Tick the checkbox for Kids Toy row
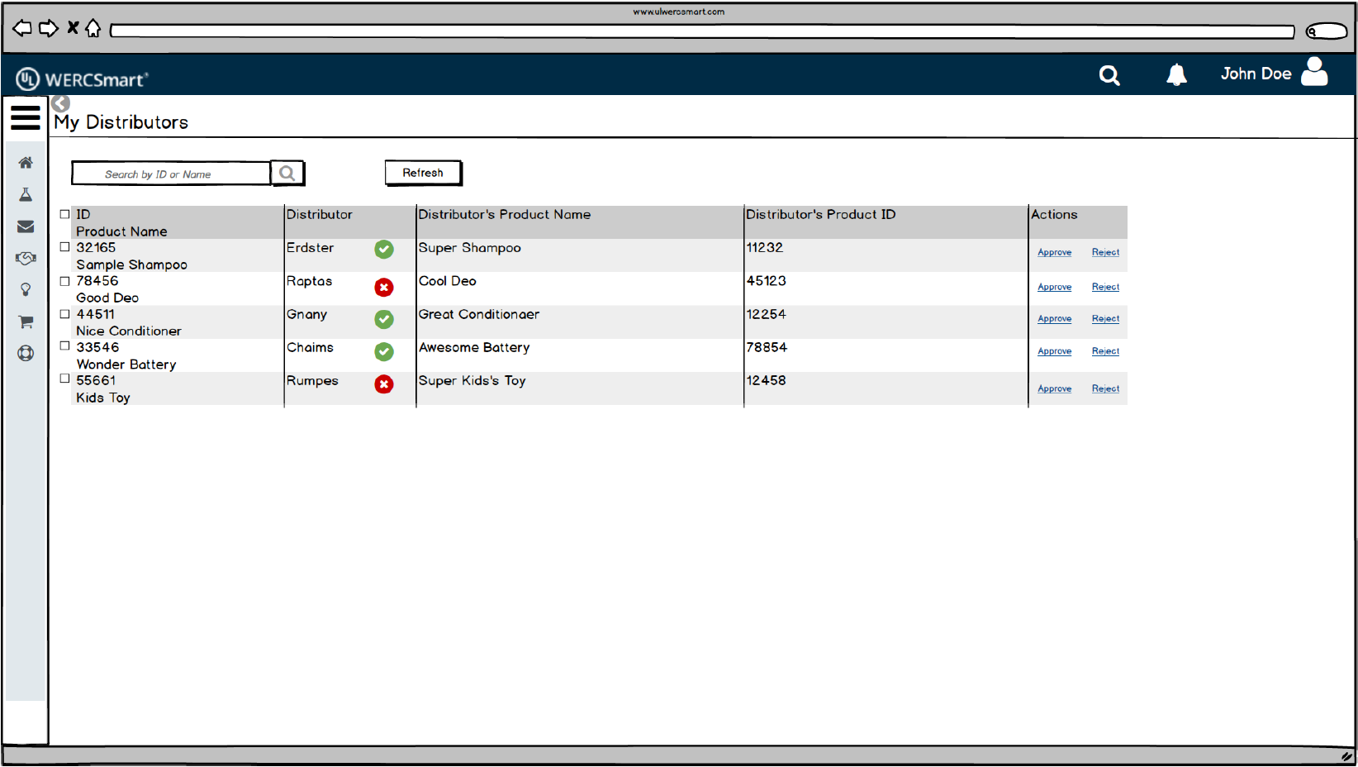This screenshot has height=767, width=1358. pyautogui.click(x=64, y=379)
